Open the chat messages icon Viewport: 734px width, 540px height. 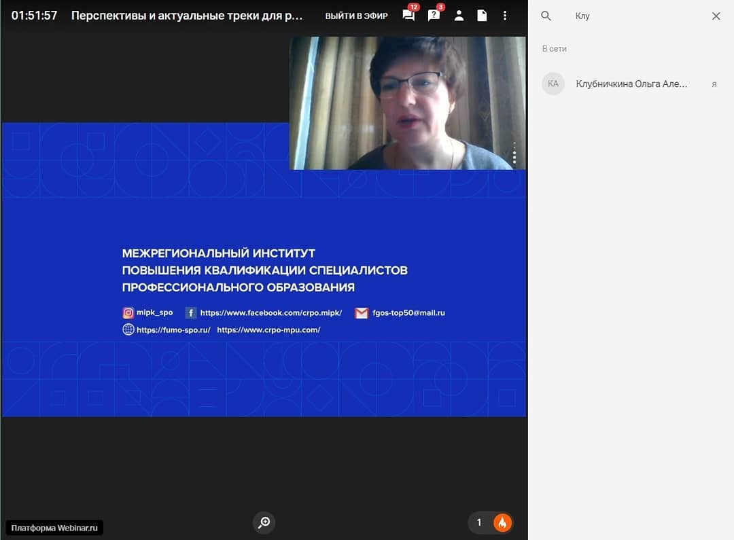coord(408,16)
